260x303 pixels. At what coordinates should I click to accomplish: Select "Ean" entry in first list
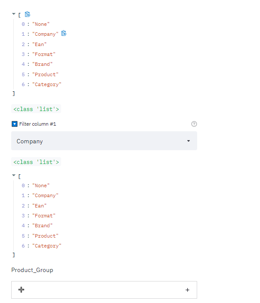[x=39, y=44]
